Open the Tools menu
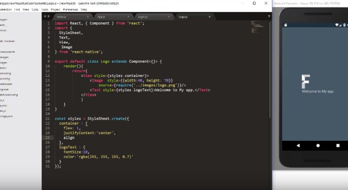 click(x=45, y=9)
